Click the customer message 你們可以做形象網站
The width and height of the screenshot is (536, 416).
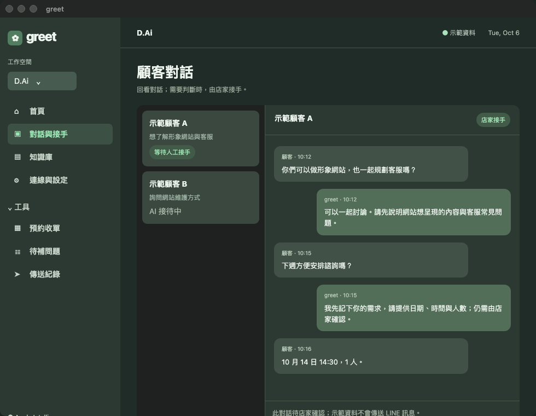[x=371, y=164]
